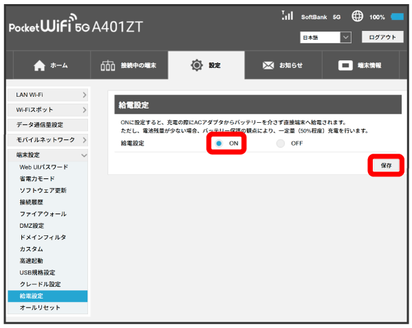Expand the LAN Wi-Fi sidebar section
Image resolution: width=412 pixels, height=328 pixels.
point(48,94)
